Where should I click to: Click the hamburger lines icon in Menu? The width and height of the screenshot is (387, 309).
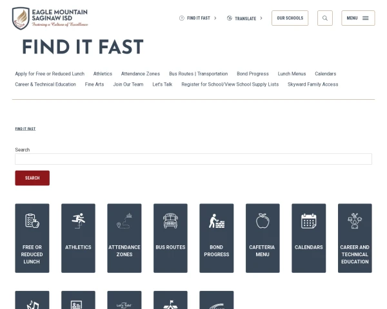tap(366, 18)
